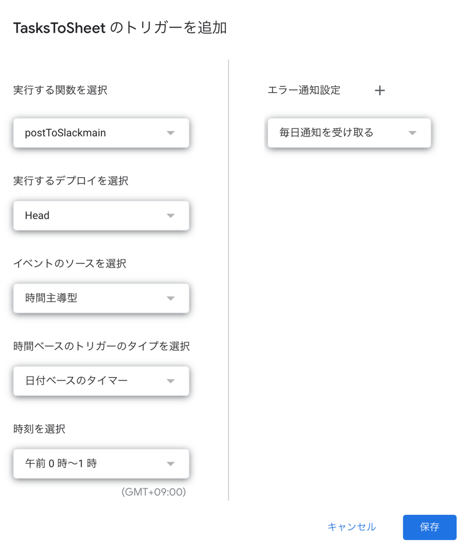
Task: Open the 日付ベースのタイマー trigger type dropdown
Action: pos(101,381)
